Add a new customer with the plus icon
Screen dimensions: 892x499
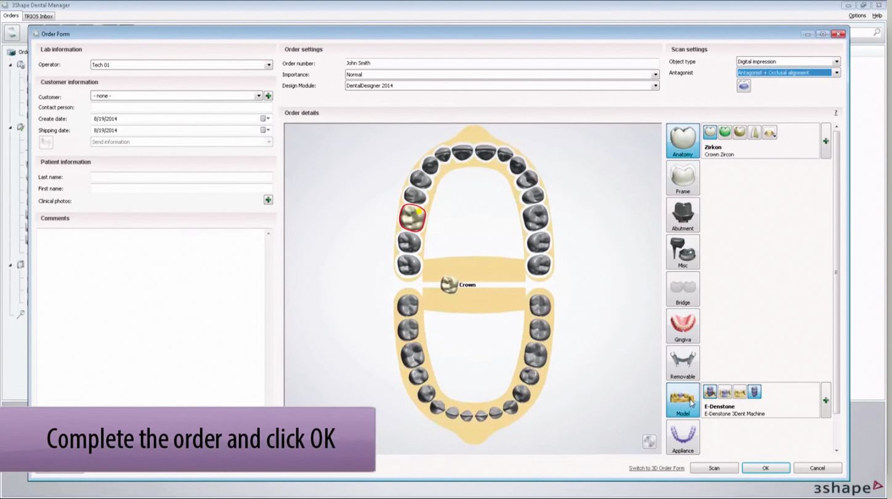(x=268, y=96)
